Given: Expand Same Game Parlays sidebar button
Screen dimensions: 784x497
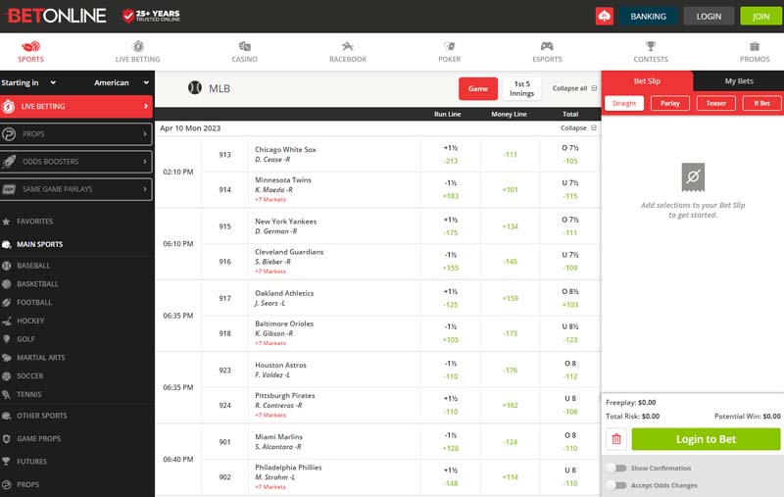Looking at the screenshot, I should (x=76, y=189).
